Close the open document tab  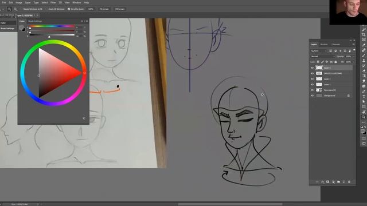(x=37, y=15)
